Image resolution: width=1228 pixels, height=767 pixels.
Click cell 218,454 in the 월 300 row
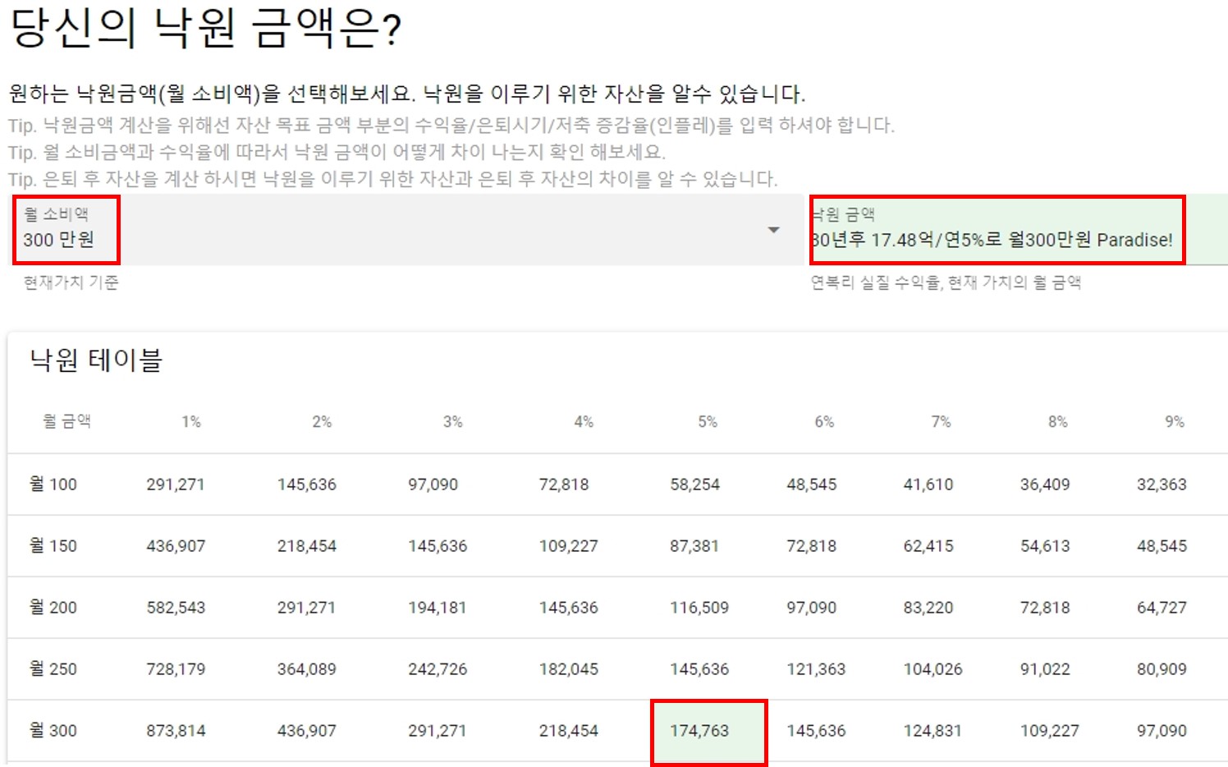click(x=568, y=731)
